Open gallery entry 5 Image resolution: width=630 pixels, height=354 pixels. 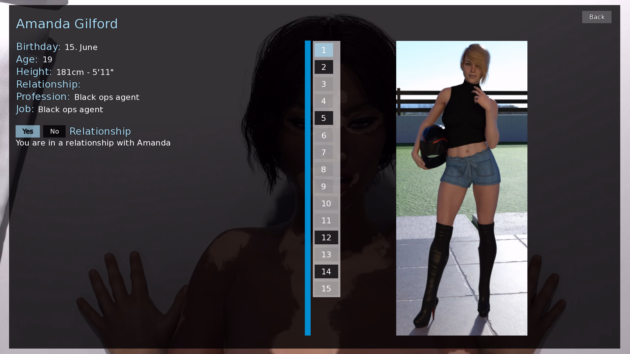coord(324,118)
